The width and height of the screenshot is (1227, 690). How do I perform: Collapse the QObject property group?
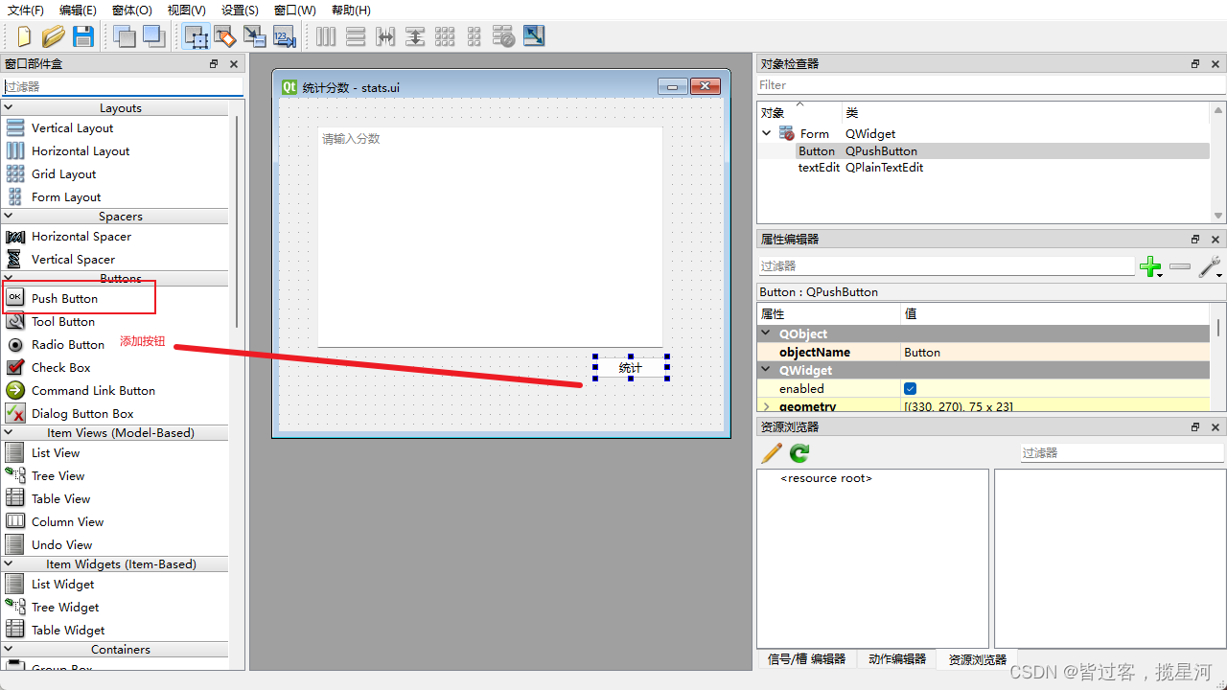(x=767, y=334)
